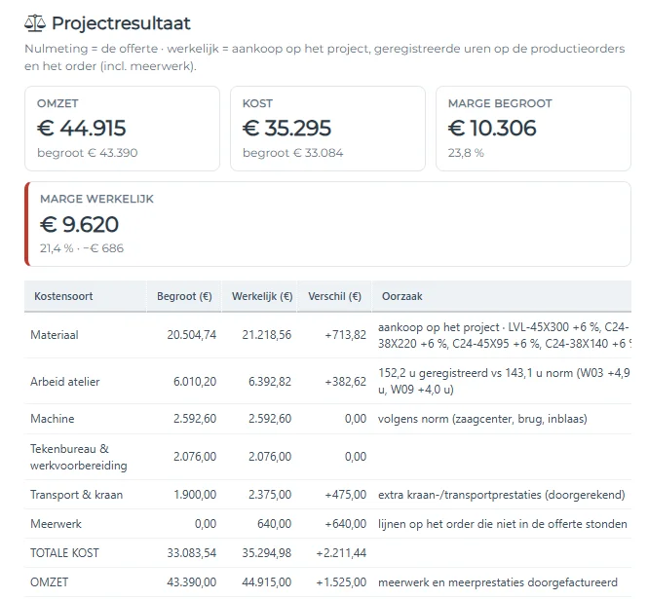648x599 pixels.
Task: Select the Transport & kraan row label
Action: tap(76, 495)
